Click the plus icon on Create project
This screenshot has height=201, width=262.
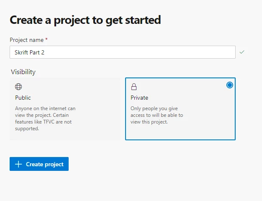18,164
